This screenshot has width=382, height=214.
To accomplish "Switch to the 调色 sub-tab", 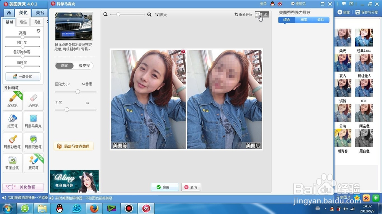I will click(37, 22).
